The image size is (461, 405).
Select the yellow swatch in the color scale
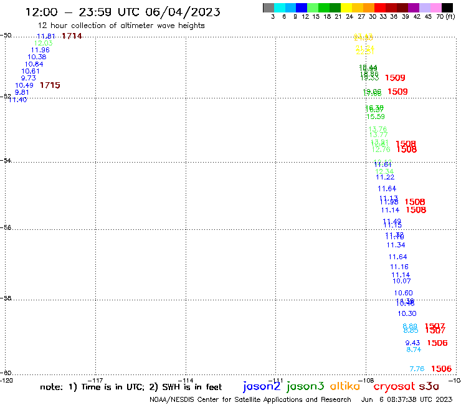pos(346,7)
